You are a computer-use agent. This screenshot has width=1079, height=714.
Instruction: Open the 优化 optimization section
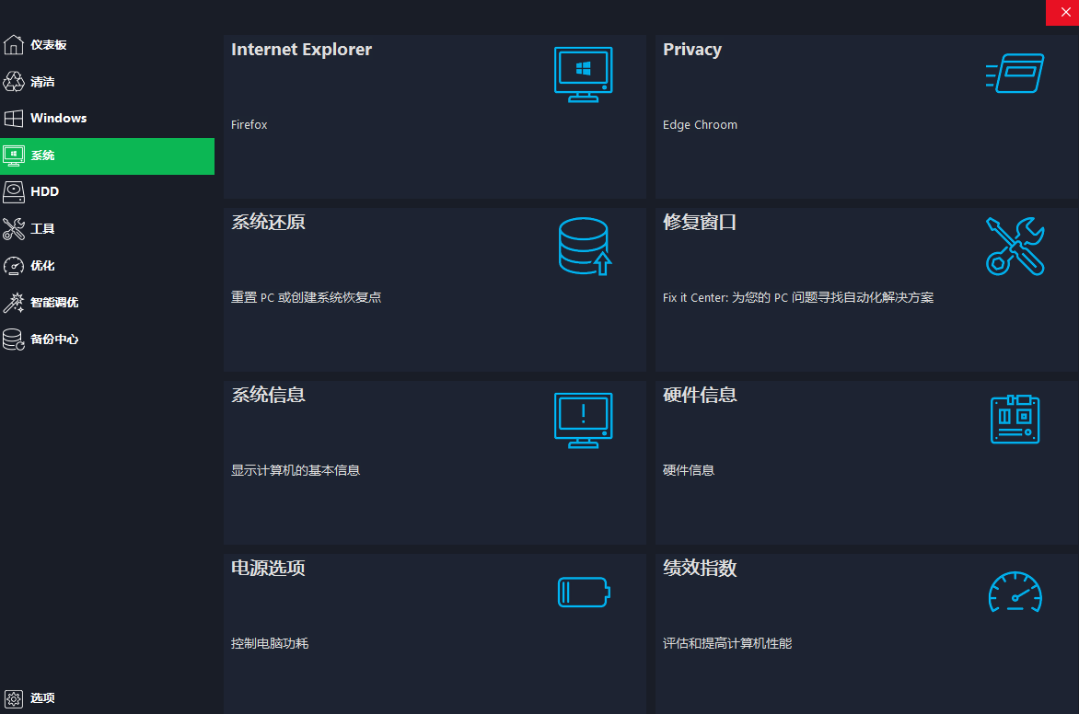(42, 266)
